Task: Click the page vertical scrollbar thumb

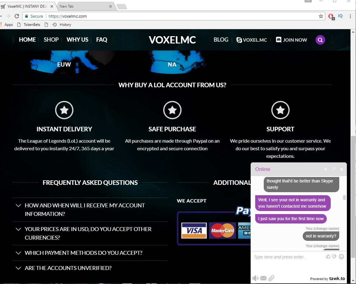Action: point(353,197)
